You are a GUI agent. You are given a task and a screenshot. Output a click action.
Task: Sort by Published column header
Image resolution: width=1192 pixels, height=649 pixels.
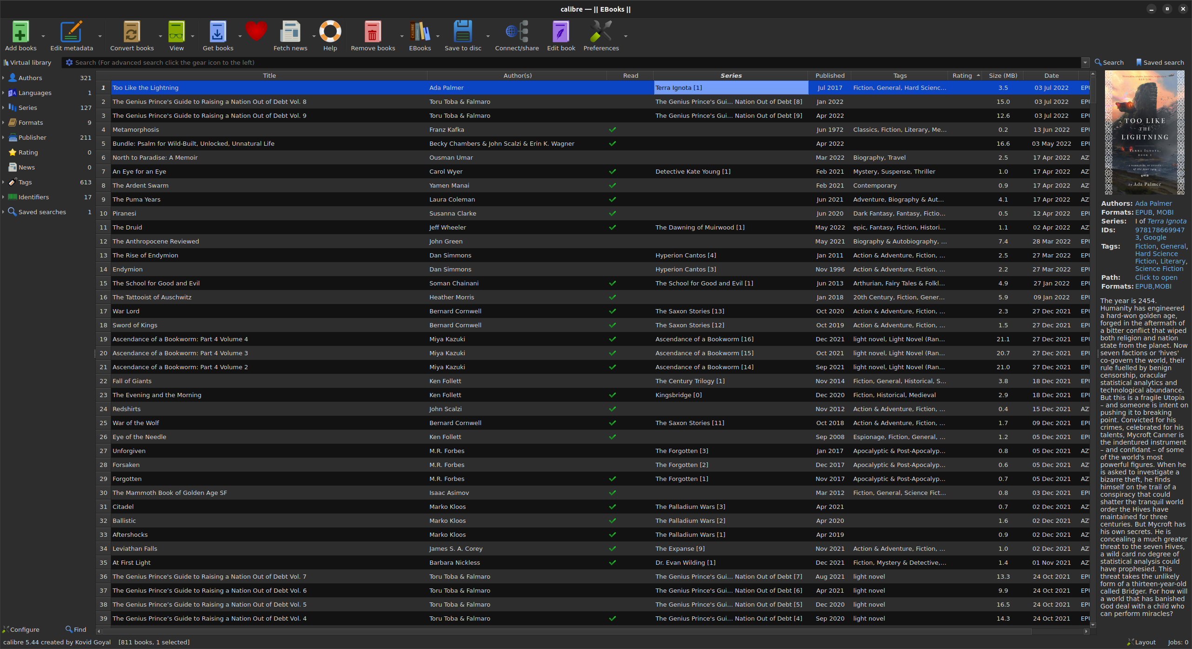point(830,75)
